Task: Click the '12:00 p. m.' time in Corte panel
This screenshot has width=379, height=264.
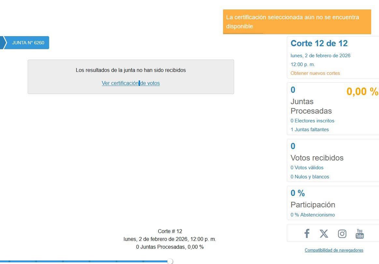Action: click(x=302, y=64)
